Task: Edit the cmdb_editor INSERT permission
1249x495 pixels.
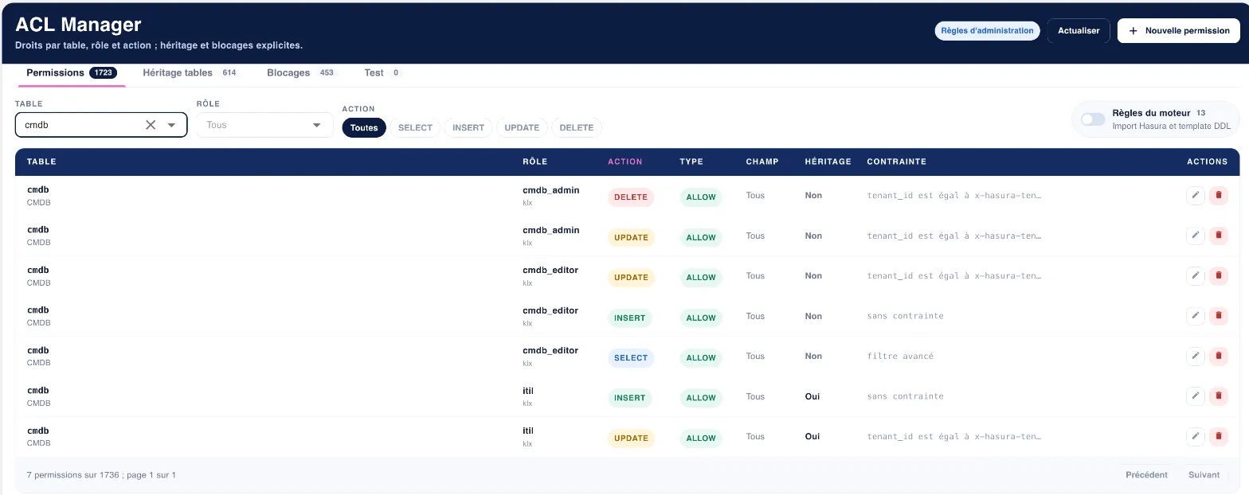Action: coord(1195,316)
